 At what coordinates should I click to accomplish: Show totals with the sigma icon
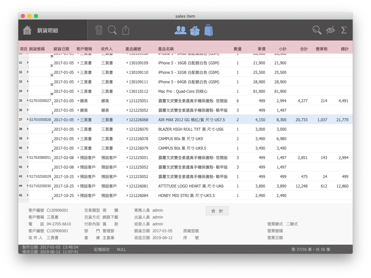point(344,30)
